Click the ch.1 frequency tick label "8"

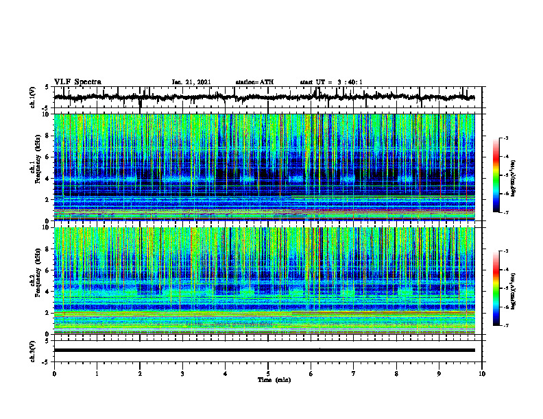point(48,136)
